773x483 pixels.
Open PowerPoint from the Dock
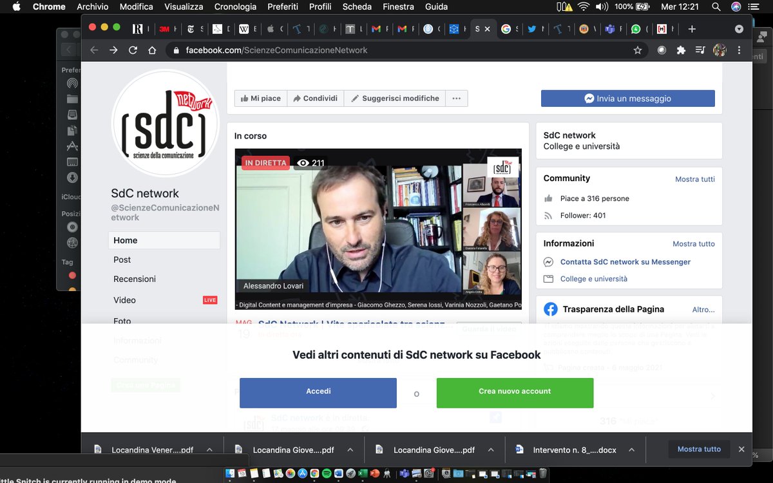[x=374, y=473]
